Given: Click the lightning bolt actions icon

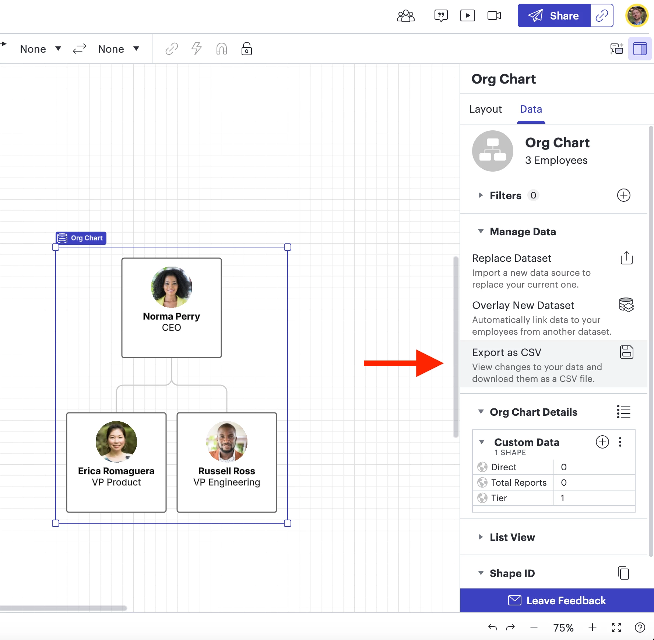Looking at the screenshot, I should (x=197, y=49).
